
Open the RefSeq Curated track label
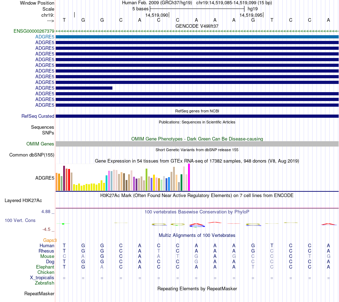38,116
